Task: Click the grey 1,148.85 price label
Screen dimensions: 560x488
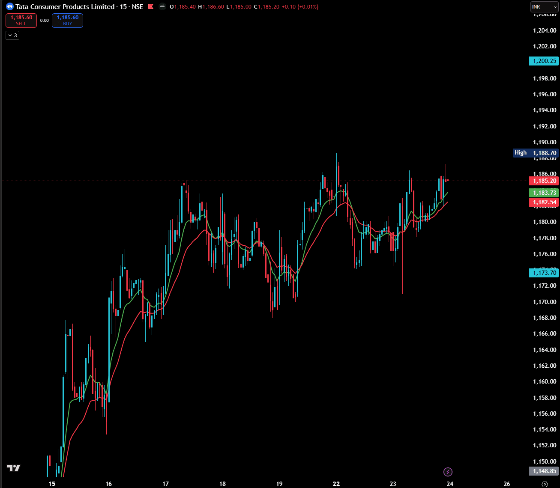Action: (544, 471)
